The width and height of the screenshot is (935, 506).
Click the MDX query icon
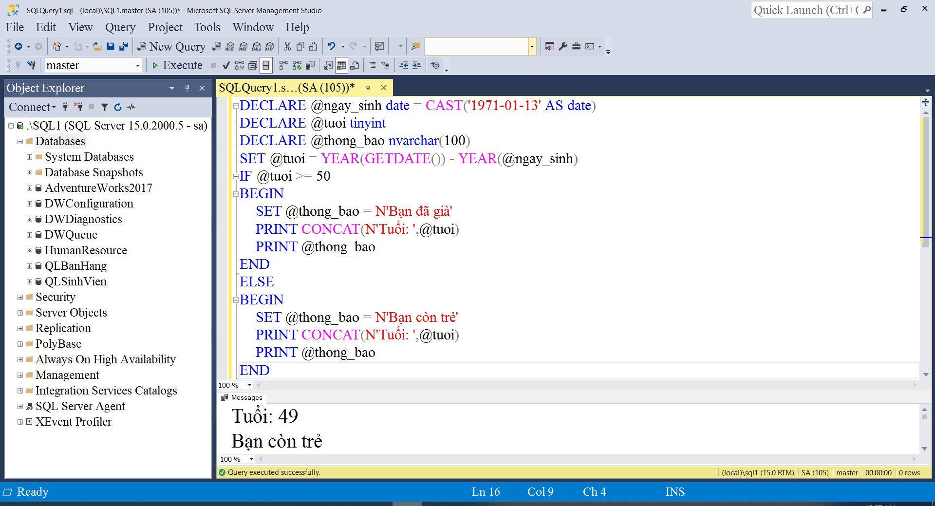[x=230, y=46]
